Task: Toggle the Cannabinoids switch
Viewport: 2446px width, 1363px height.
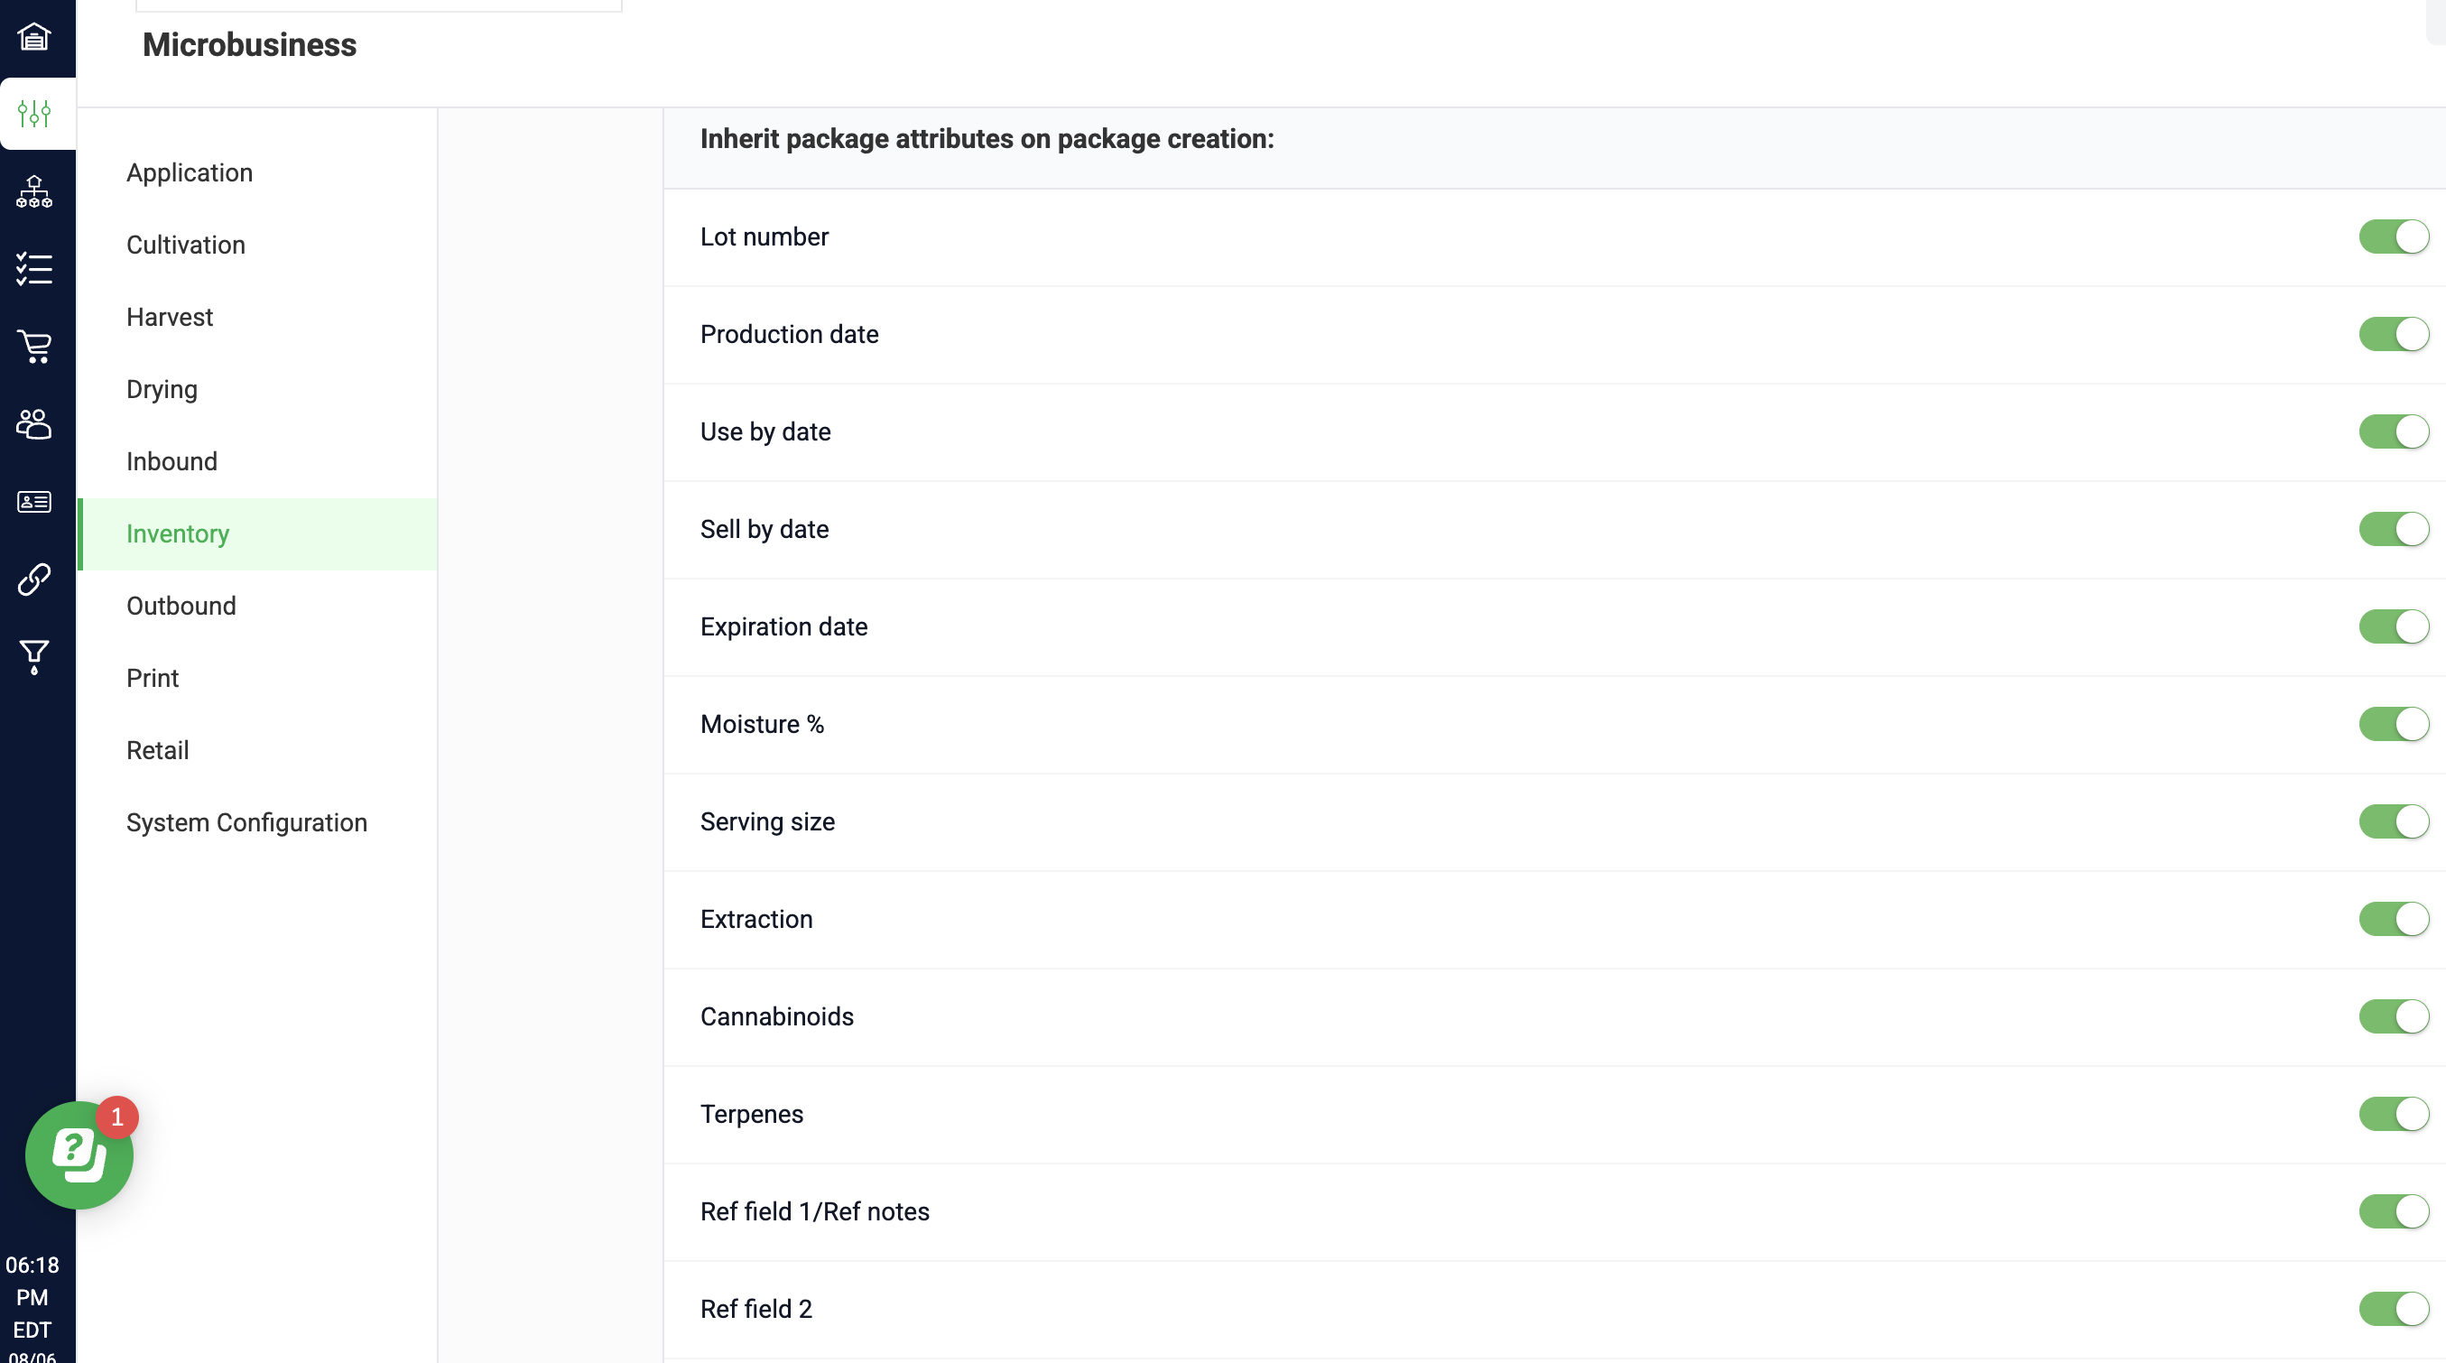Action: click(2394, 1016)
